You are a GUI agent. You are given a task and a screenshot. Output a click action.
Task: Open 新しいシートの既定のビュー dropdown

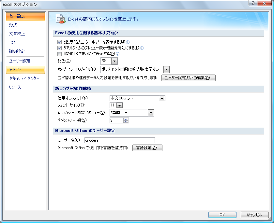click(151, 113)
